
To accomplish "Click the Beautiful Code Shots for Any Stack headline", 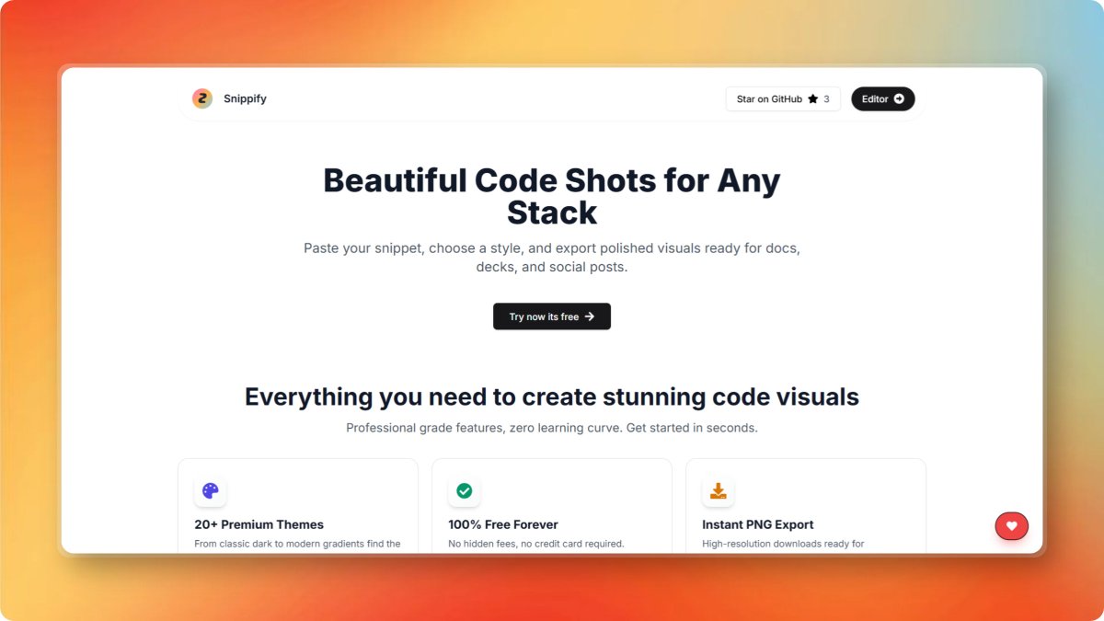I will [552, 196].
